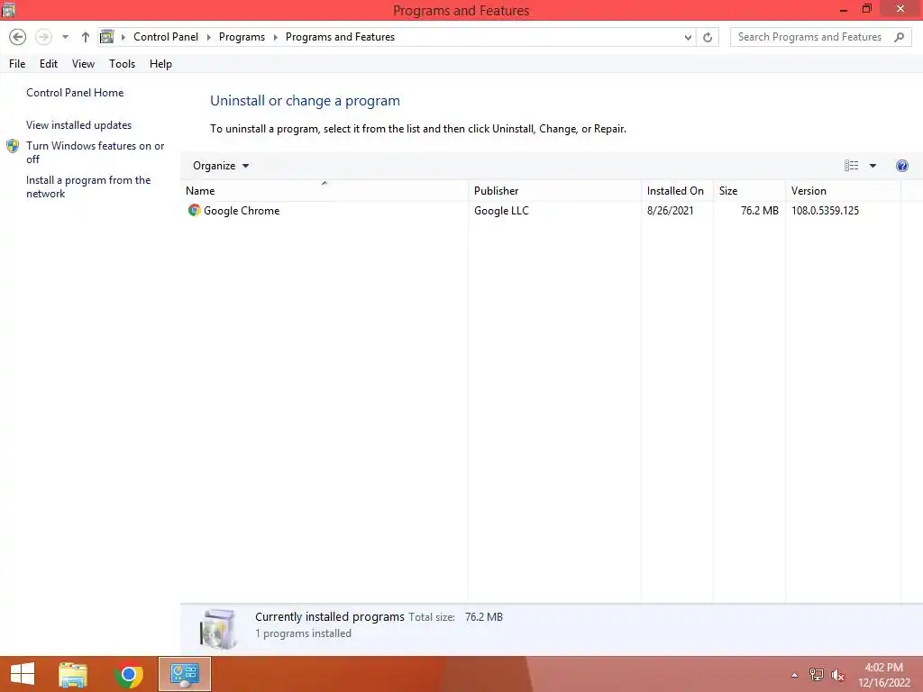Open network status tray icon

click(817, 675)
